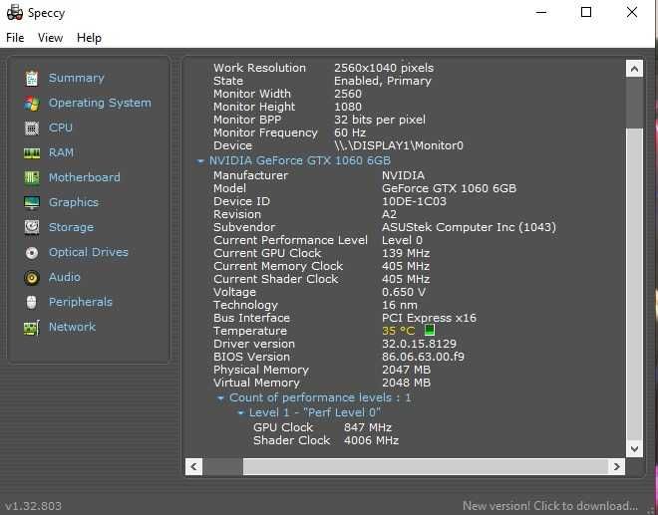Viewport: 658px width, 515px height.
Task: Click the Audio speaker icon
Action: [x=32, y=277]
